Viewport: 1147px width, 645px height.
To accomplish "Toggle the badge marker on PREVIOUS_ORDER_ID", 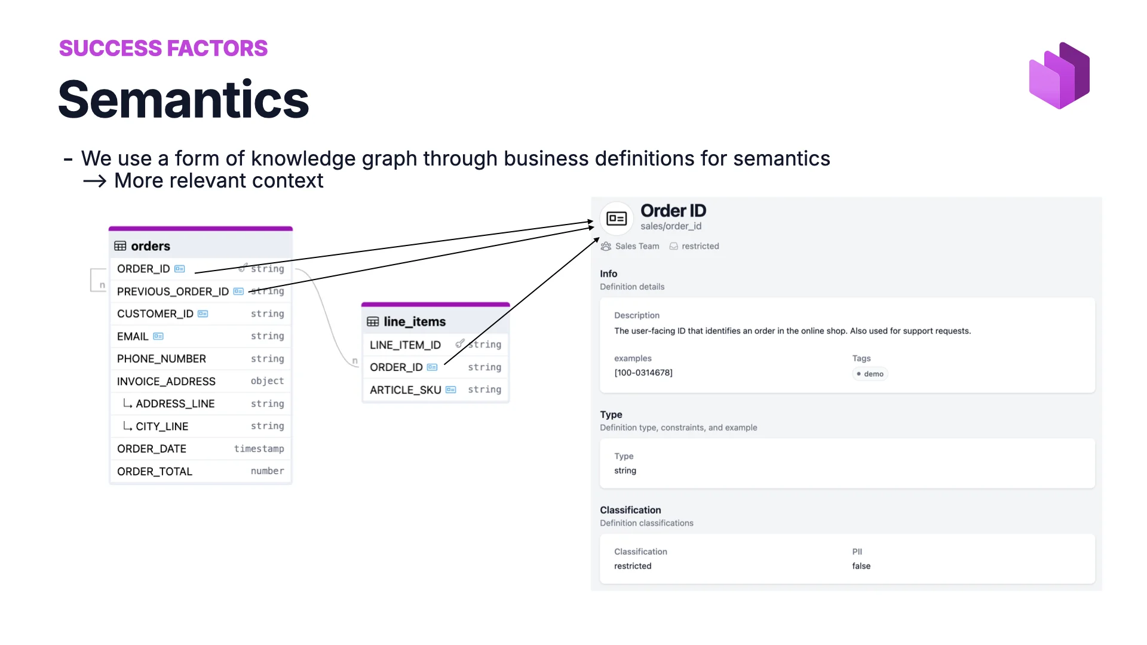I will pos(238,291).
